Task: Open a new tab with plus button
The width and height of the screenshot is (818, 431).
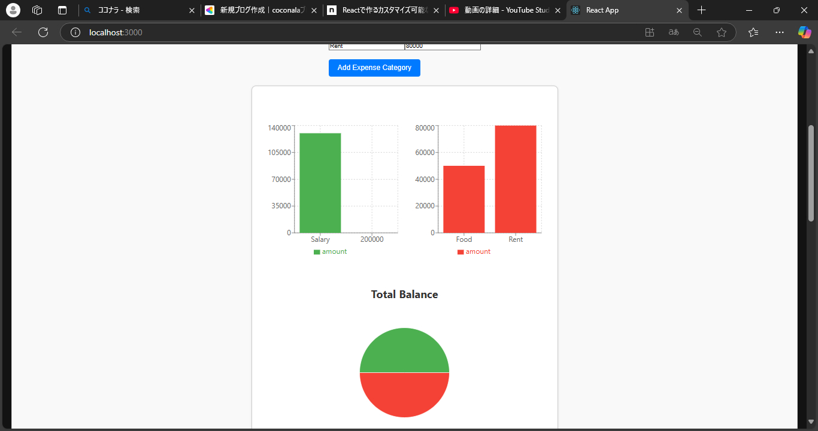Action: tap(702, 10)
